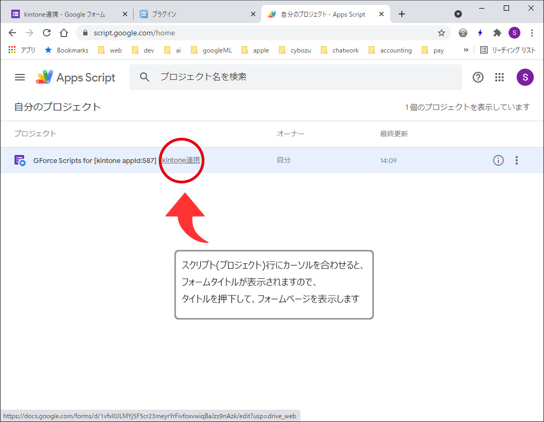Open the Apps Script main menu hamburger
This screenshot has height=422, width=544.
point(20,77)
